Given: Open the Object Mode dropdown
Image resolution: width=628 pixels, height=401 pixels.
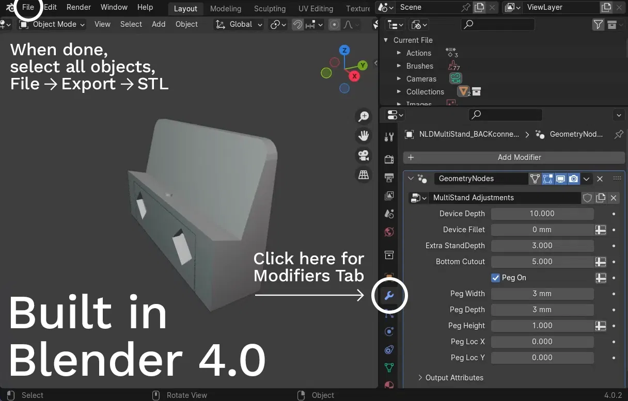Looking at the screenshot, I should tap(52, 24).
